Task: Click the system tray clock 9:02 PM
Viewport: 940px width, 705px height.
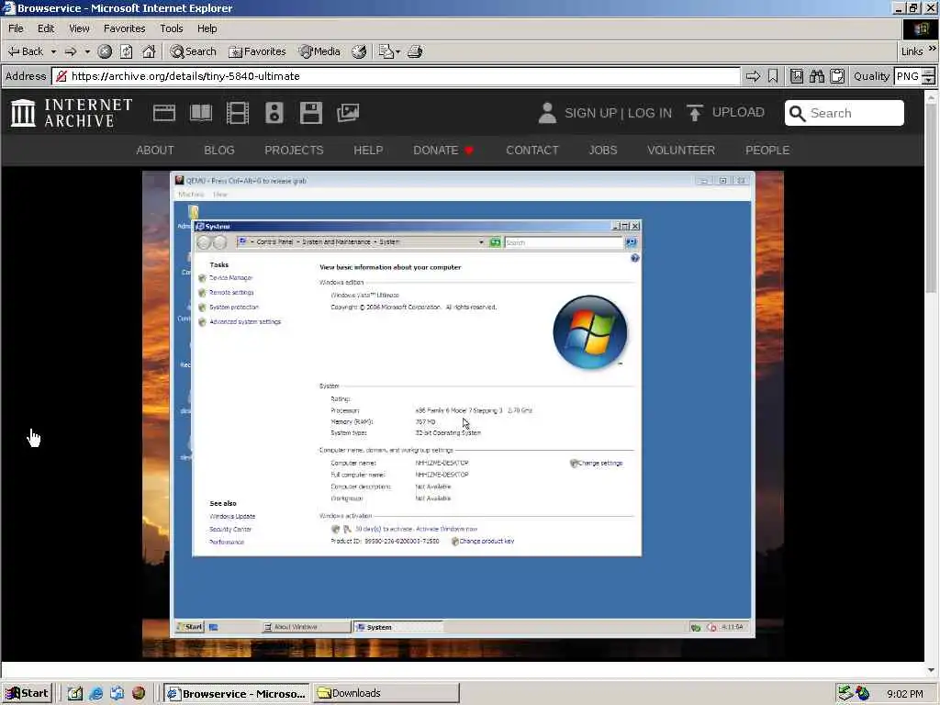Action: point(904,694)
